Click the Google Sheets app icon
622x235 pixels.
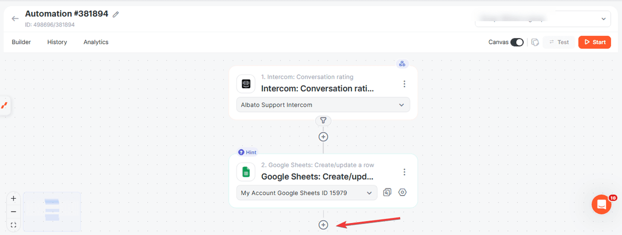pyautogui.click(x=246, y=172)
